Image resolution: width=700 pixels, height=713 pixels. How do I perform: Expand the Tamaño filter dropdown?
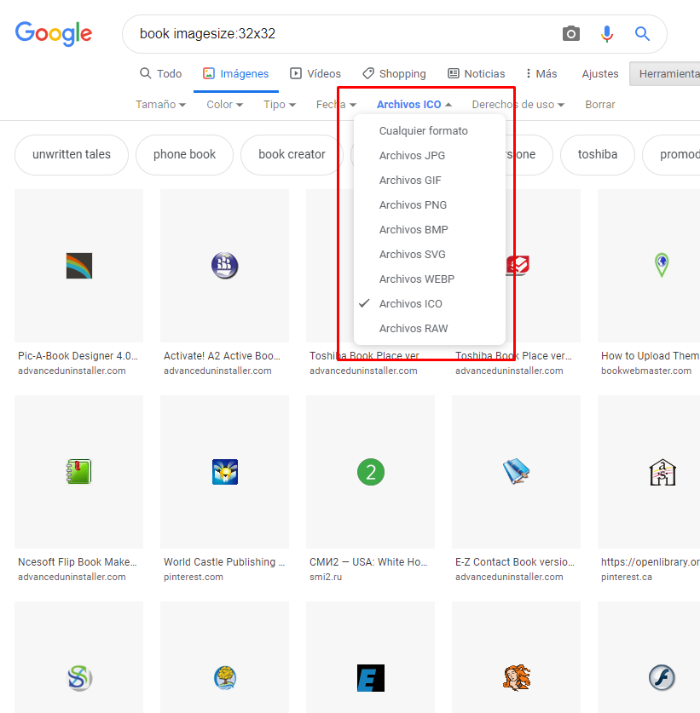[160, 105]
